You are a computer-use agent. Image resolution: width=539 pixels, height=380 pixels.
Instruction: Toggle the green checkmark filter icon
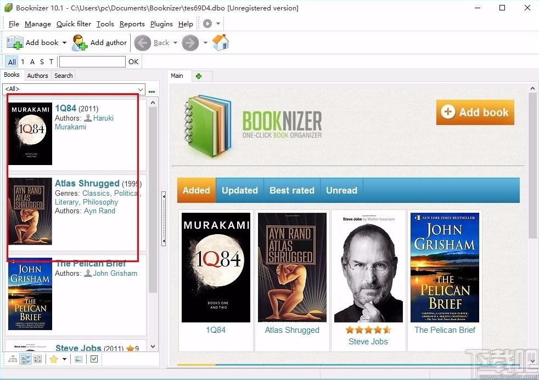coord(93,359)
